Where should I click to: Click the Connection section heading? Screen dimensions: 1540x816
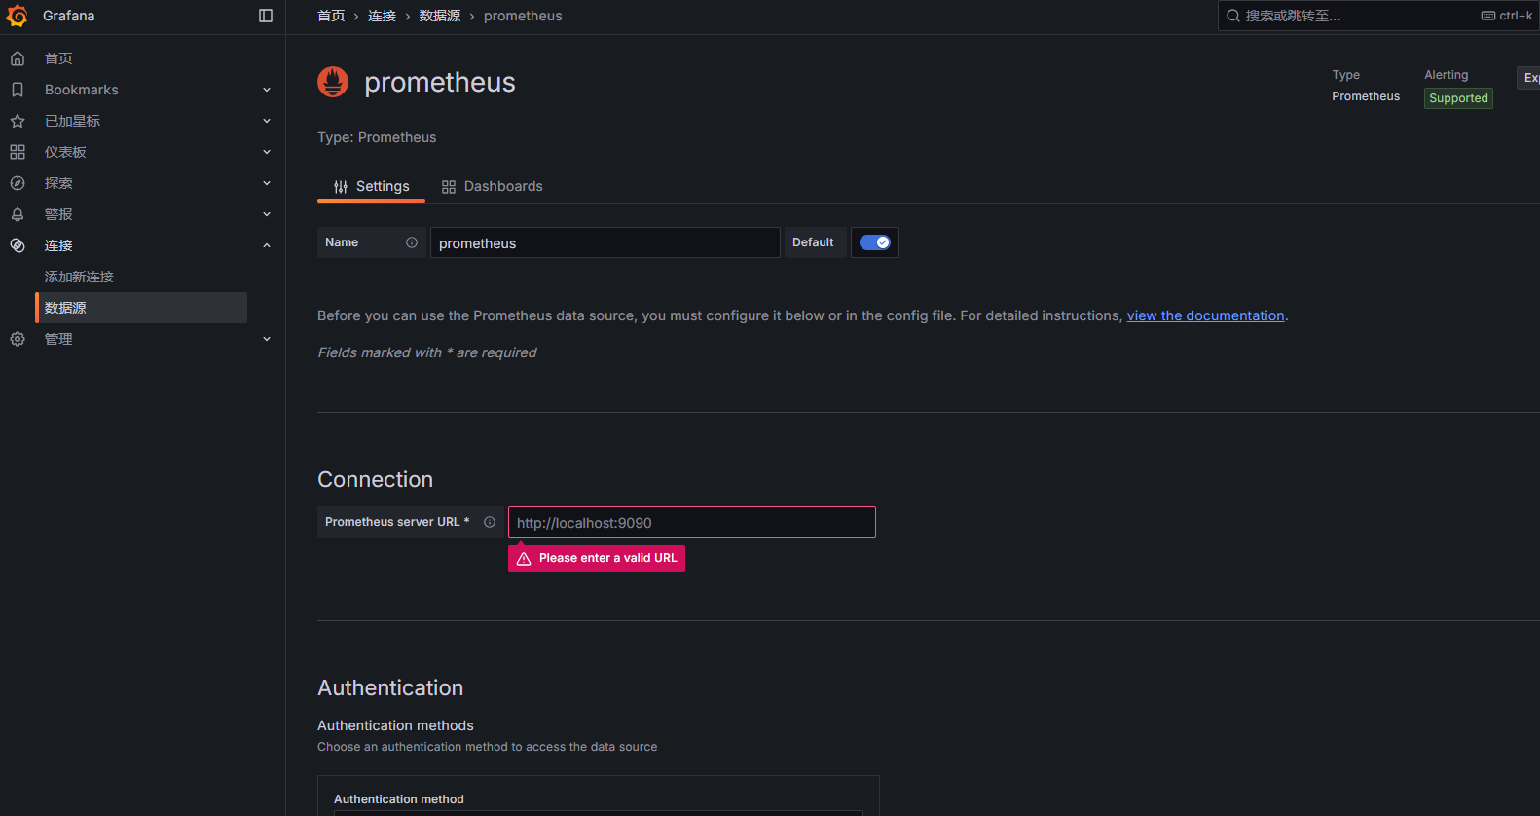coord(375,479)
